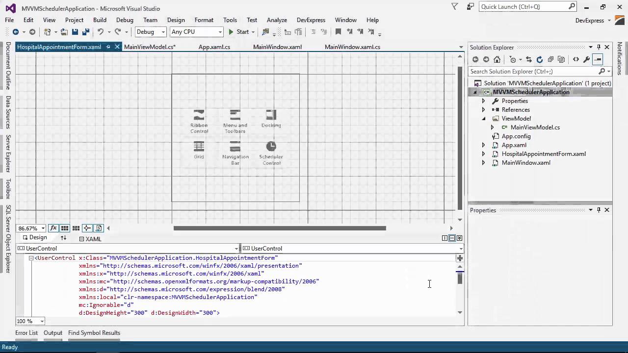This screenshot has height=353, width=628.
Task: Switch to the XAML view tab
Action: tap(90, 239)
